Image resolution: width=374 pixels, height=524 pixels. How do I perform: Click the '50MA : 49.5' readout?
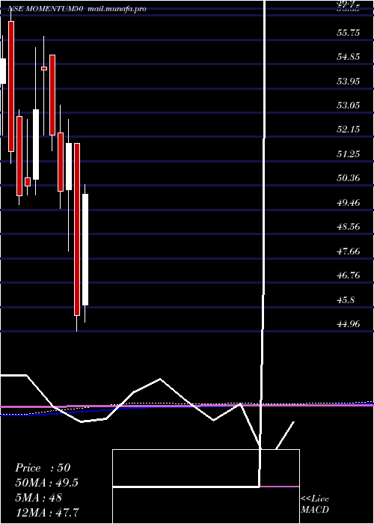[x=46, y=483]
